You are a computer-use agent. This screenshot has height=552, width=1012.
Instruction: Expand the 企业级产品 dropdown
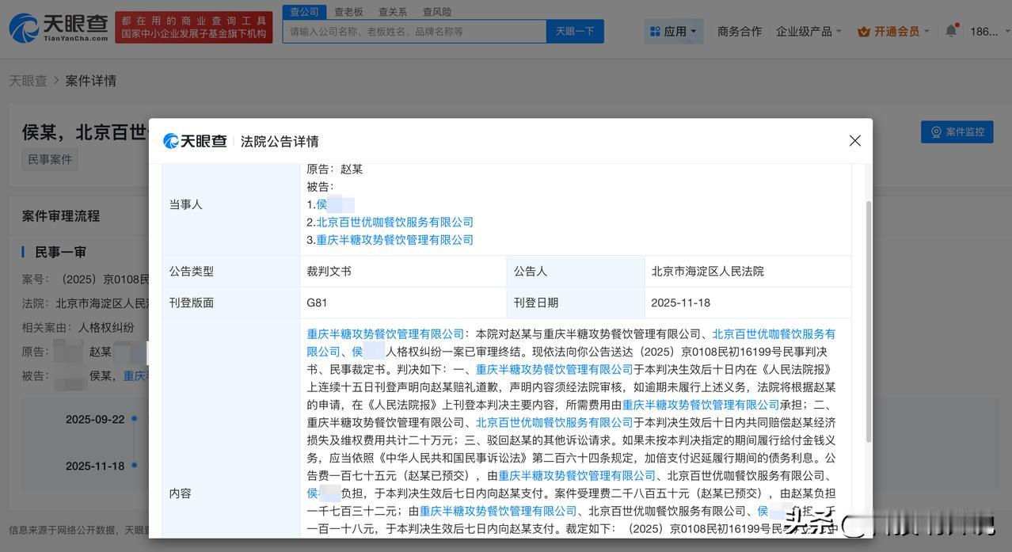[808, 32]
